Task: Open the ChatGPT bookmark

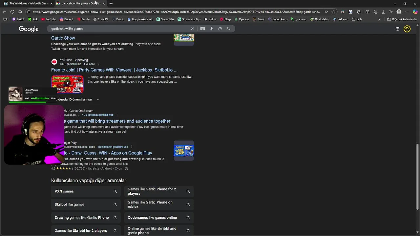Action: 100,19
